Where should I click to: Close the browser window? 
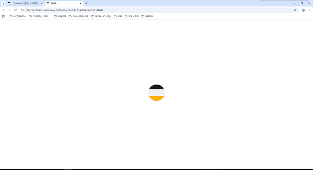pyautogui.click(x=309, y=3)
